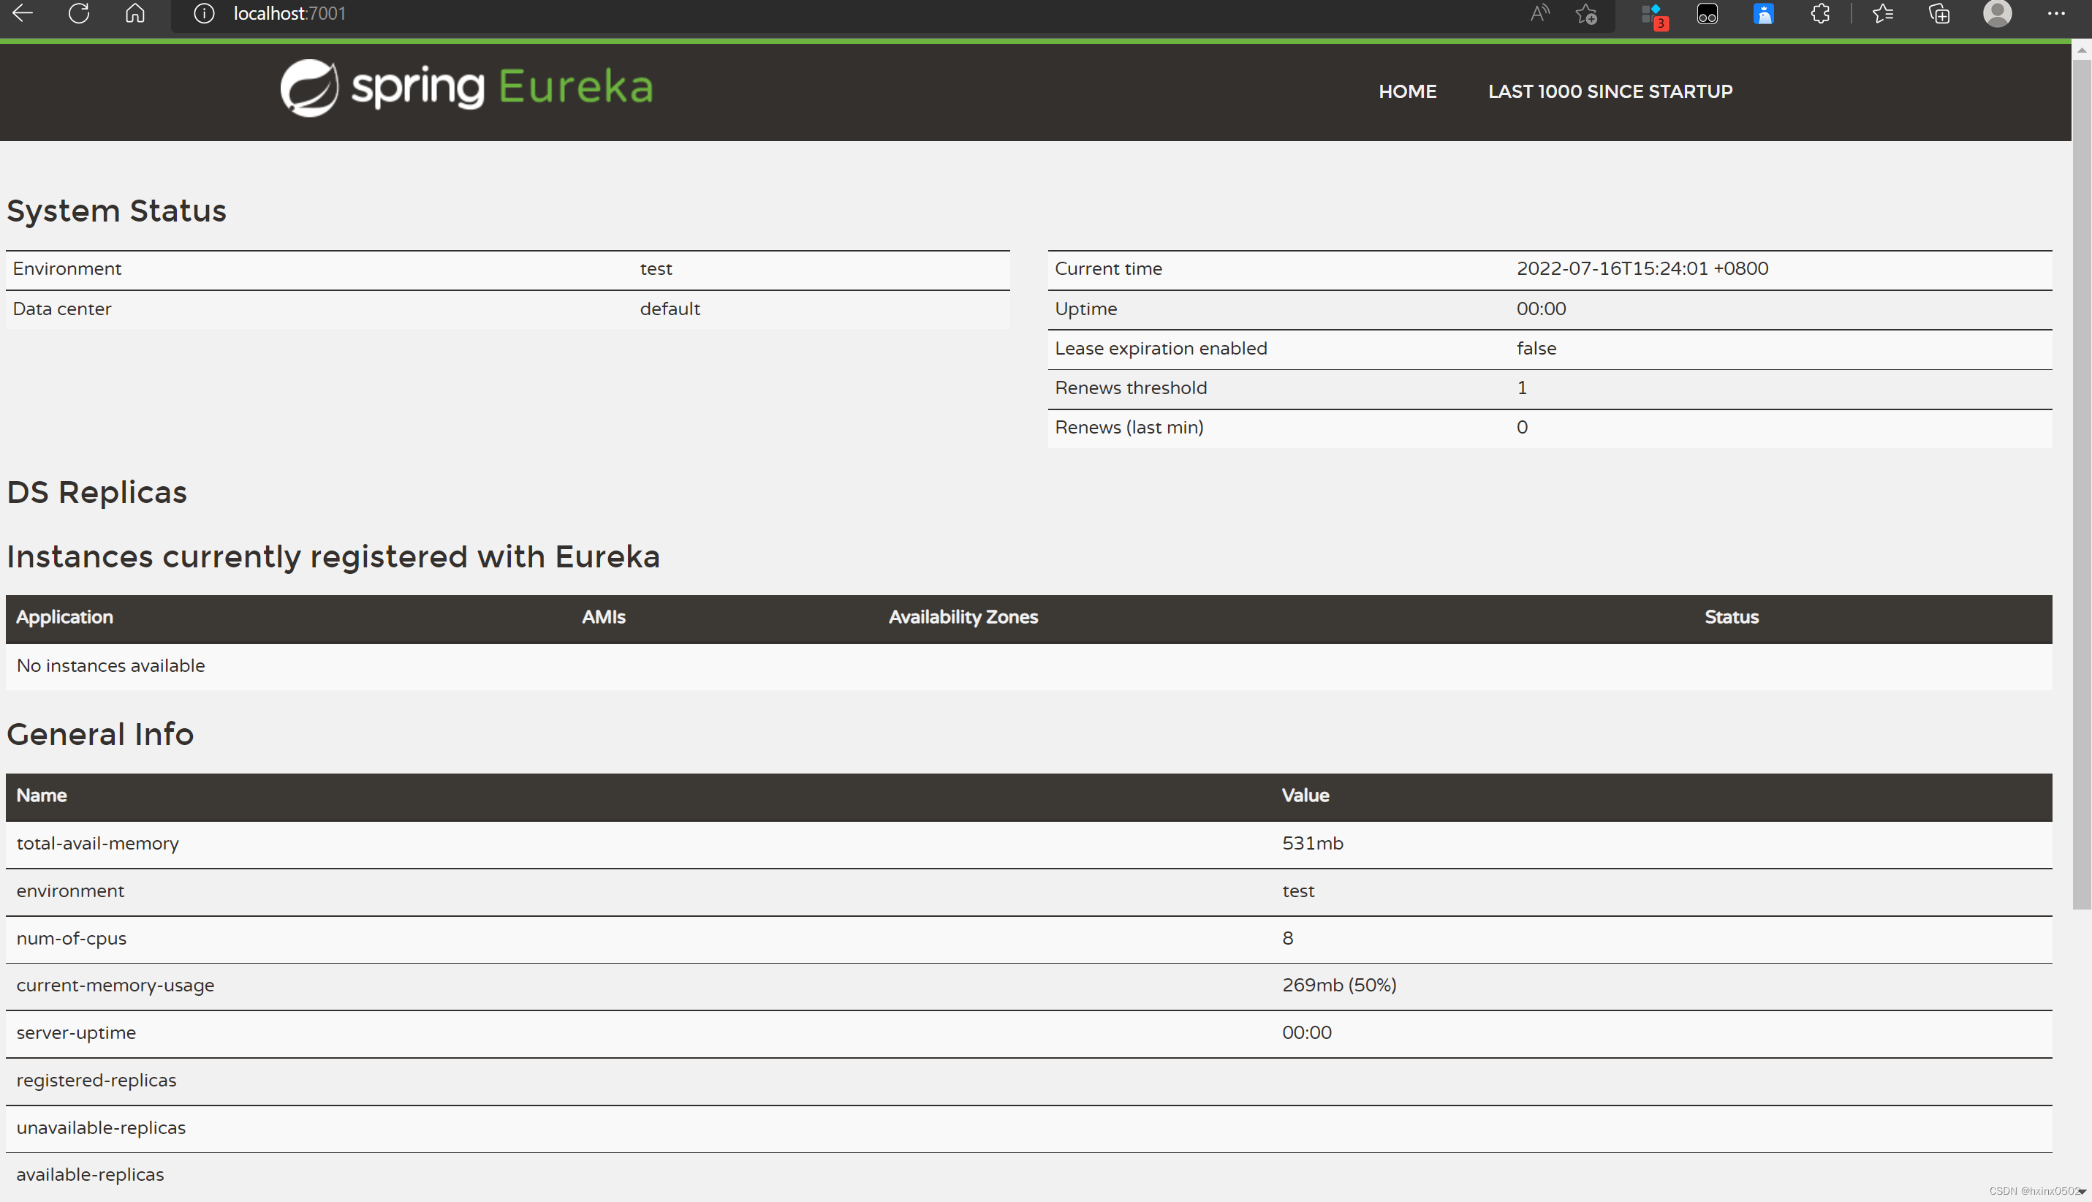Click the scrollbar down arrow

point(2082,1191)
